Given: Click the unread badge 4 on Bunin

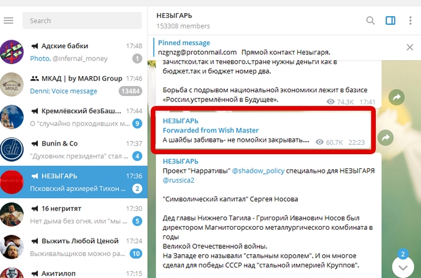Looking at the screenshot, I should pos(137,156).
